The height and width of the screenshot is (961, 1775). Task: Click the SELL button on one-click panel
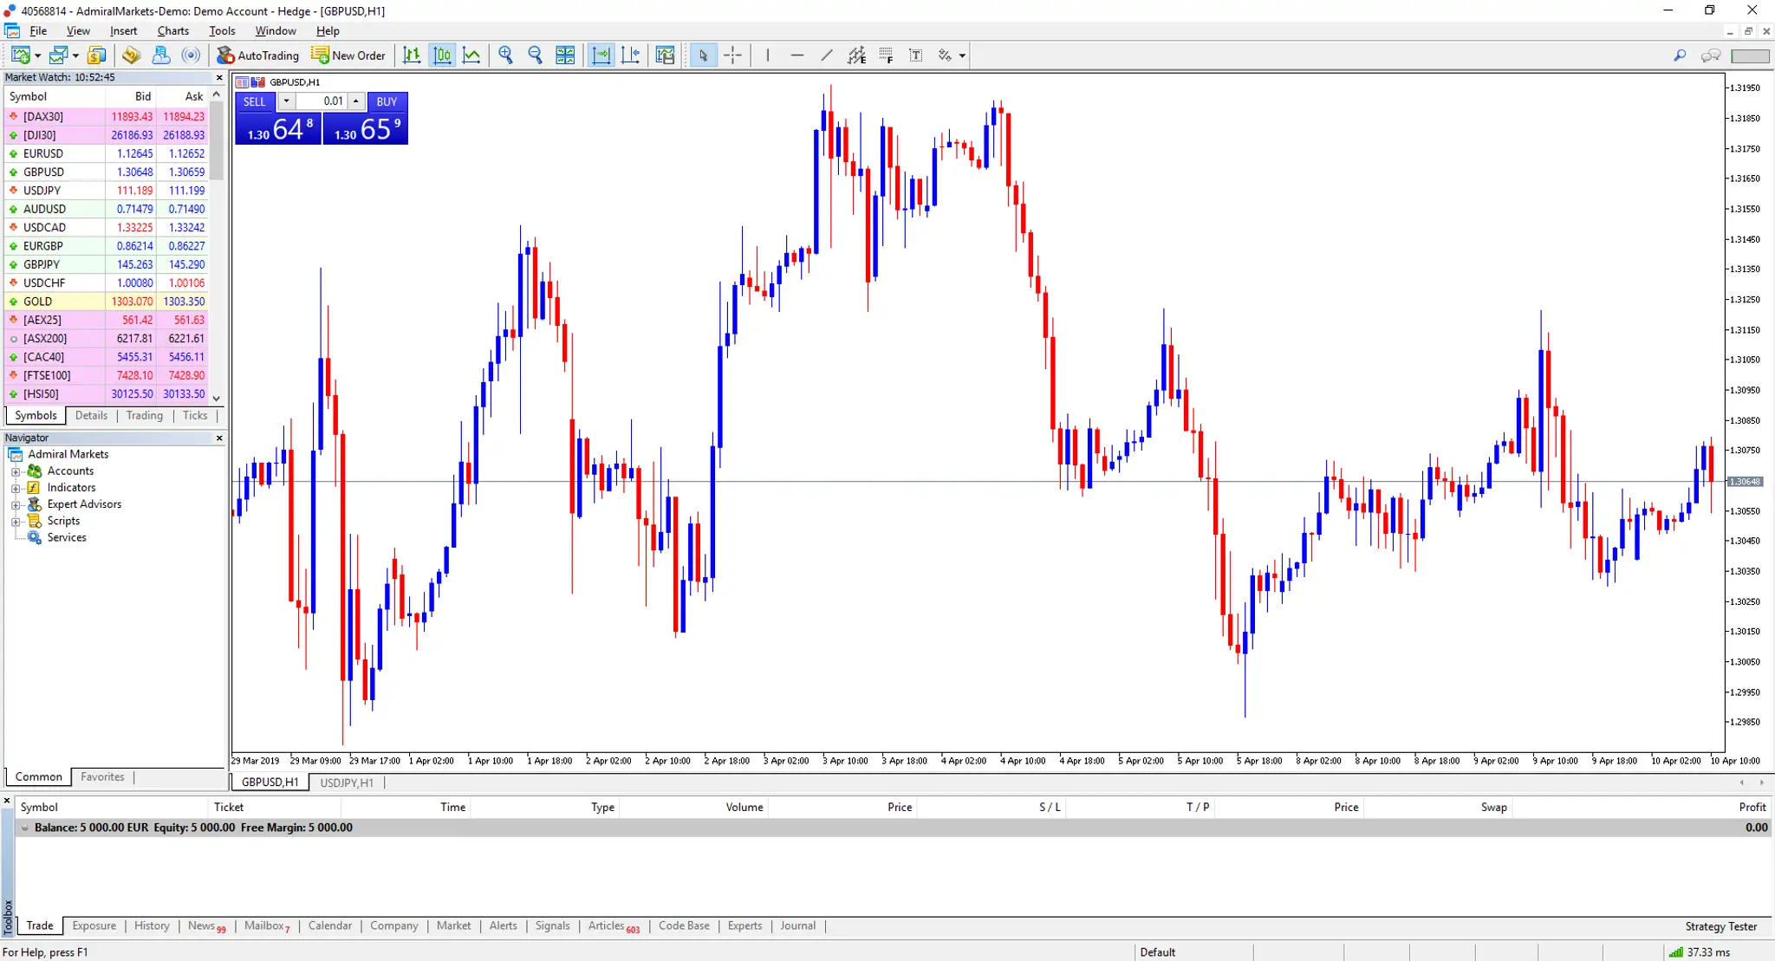255,101
